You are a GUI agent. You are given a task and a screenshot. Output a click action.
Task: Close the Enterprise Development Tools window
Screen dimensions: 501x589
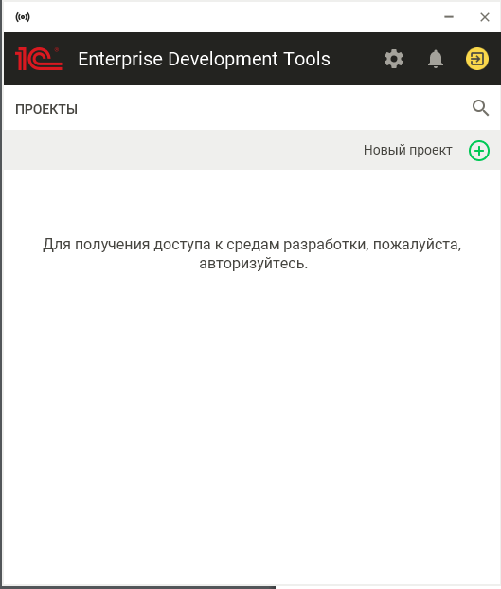pos(485,17)
